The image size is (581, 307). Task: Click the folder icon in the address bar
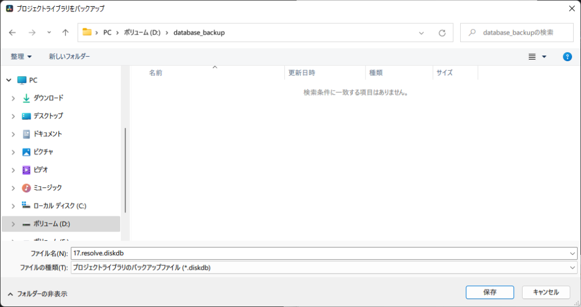(x=87, y=32)
